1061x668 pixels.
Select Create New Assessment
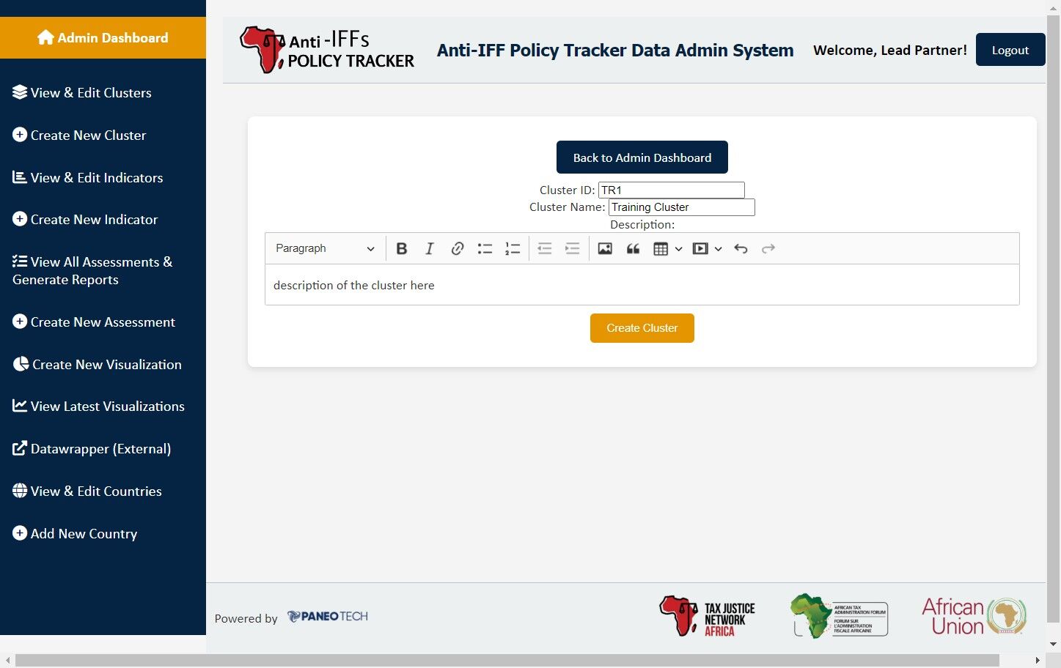pyautogui.click(x=94, y=322)
